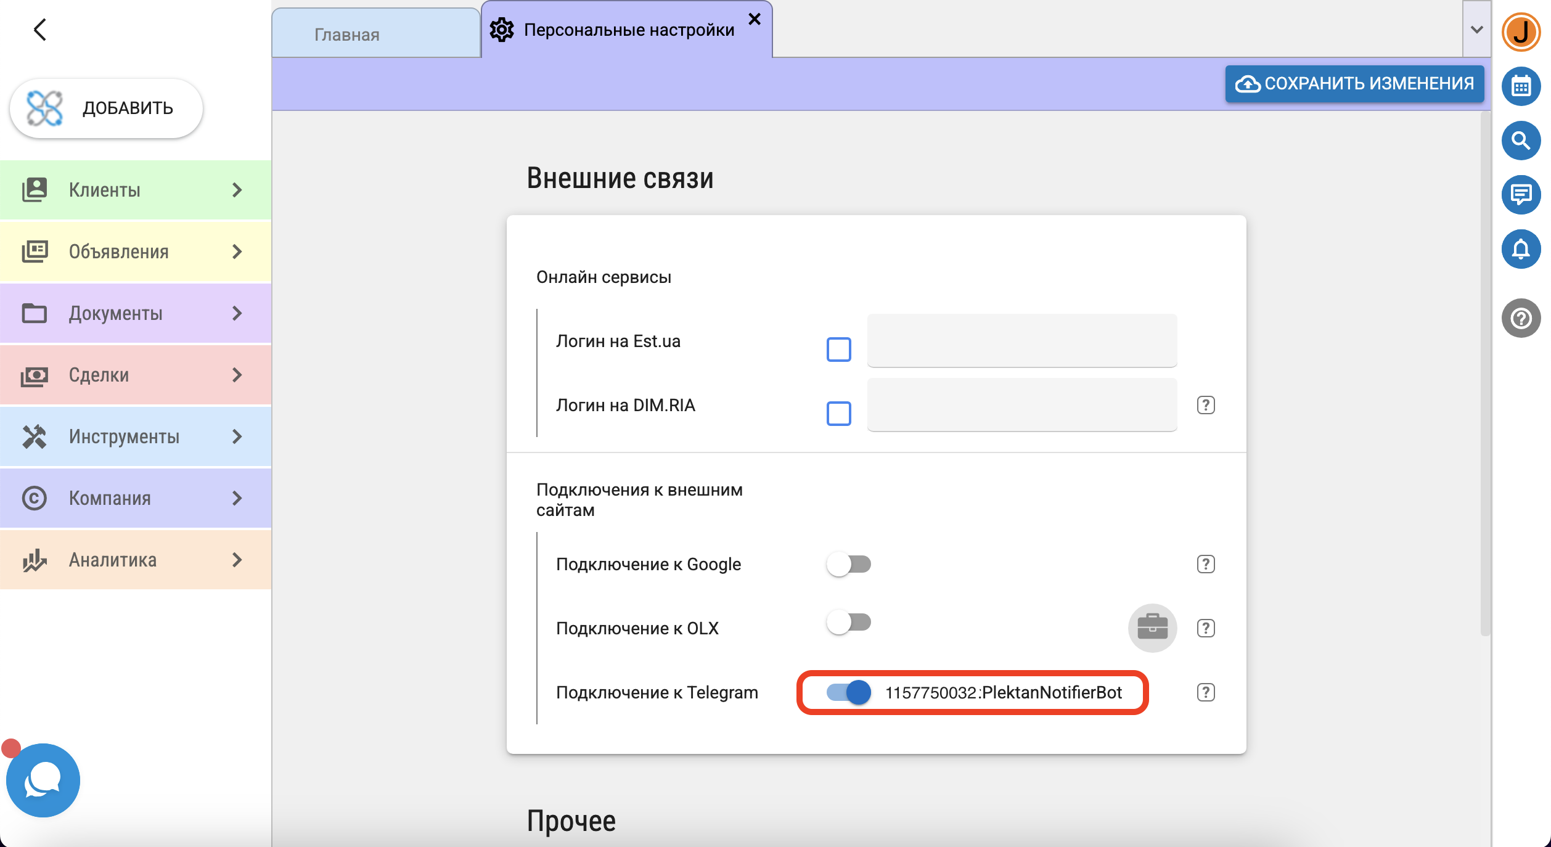Expand the Клиенты menu section
1551x847 pixels.
136,190
